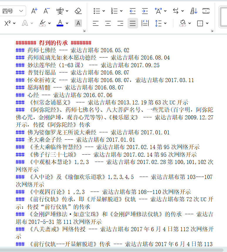Click the red heading 得到的传承
Image resolution: width=227 pixels, height=252 pixels.
[x=53, y=43]
